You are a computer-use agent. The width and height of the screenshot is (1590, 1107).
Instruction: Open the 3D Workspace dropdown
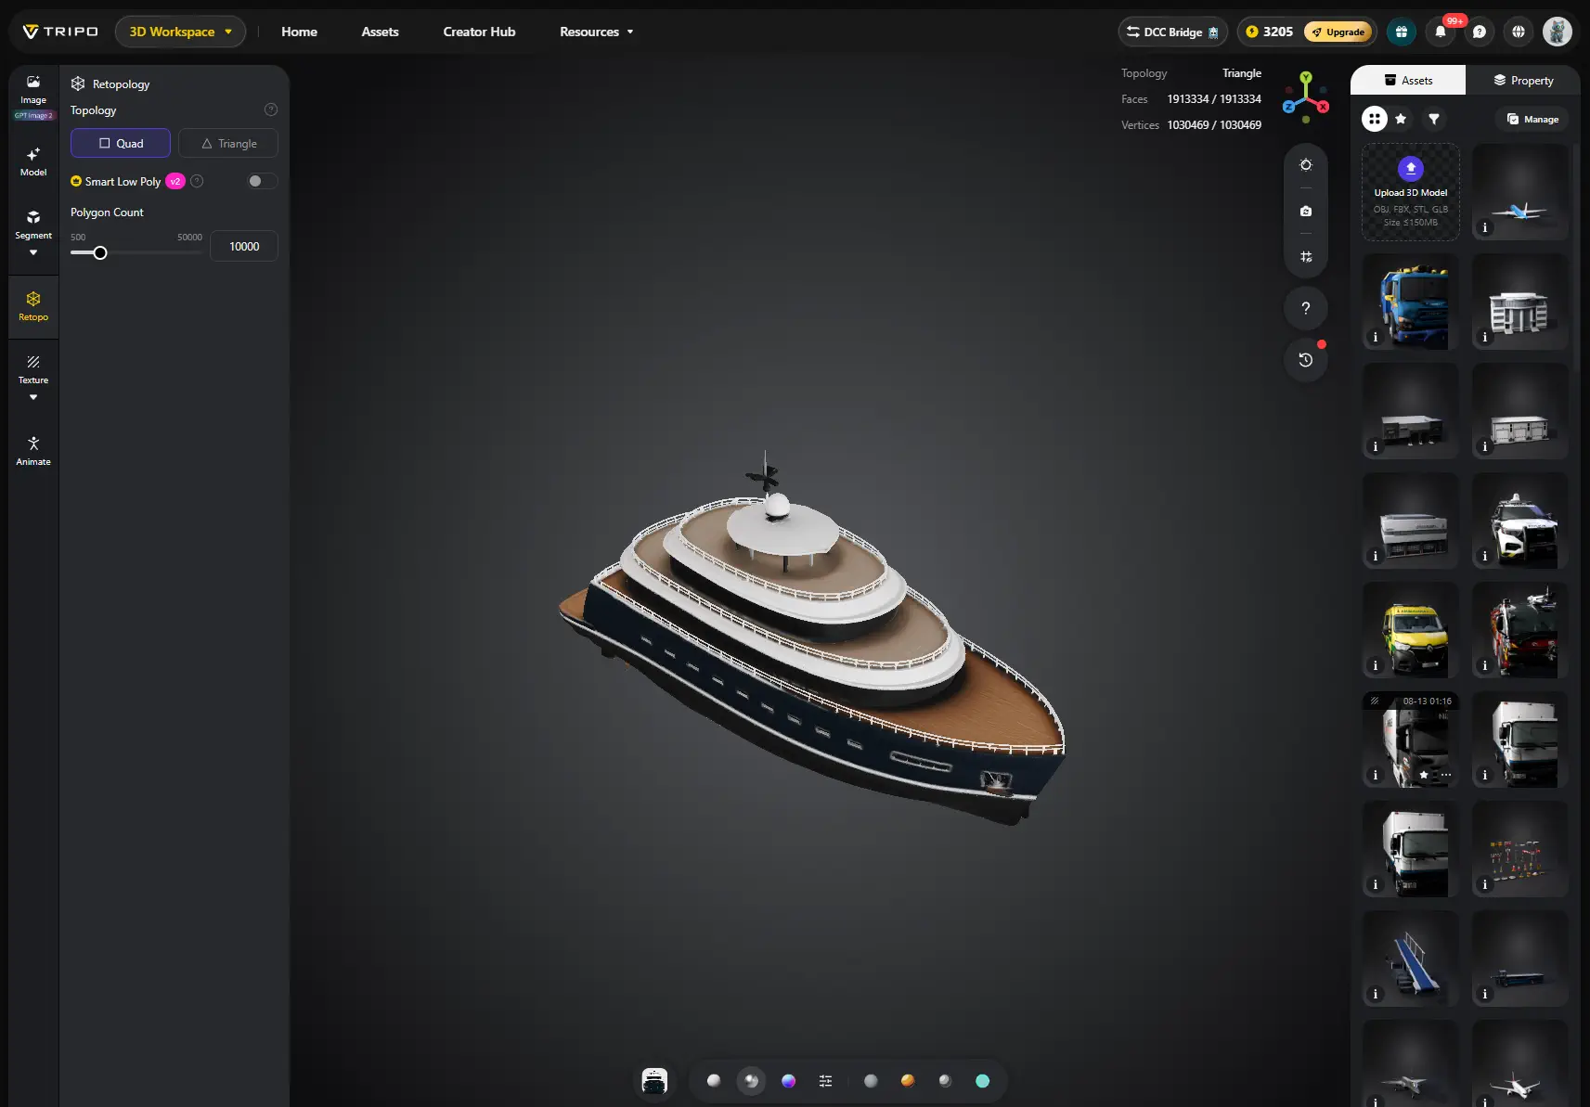(x=180, y=32)
